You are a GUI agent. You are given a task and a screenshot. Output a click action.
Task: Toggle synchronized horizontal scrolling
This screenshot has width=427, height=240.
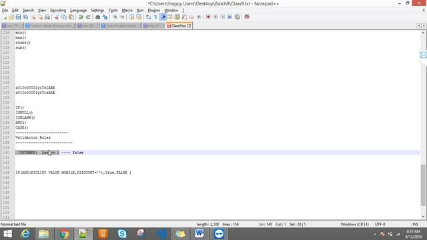pos(139,17)
